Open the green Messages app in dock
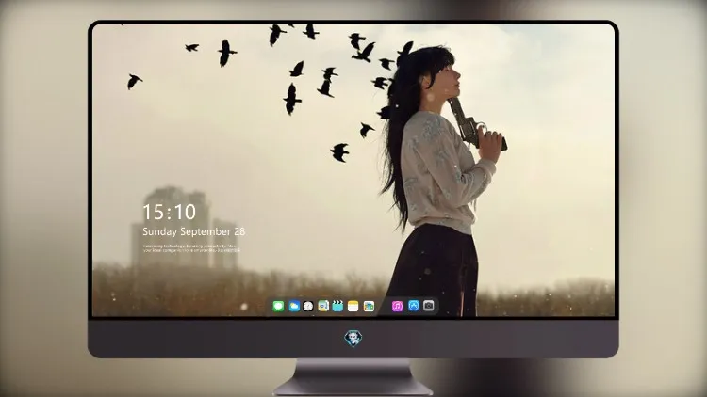707x397 pixels. pyautogui.click(x=278, y=307)
